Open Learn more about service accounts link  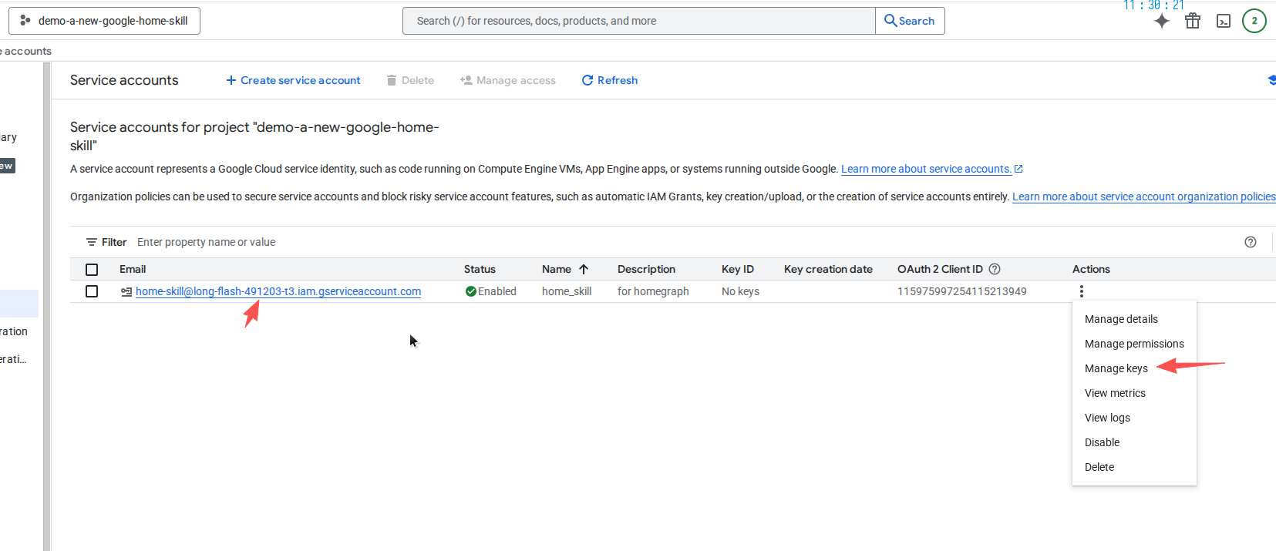(931, 169)
